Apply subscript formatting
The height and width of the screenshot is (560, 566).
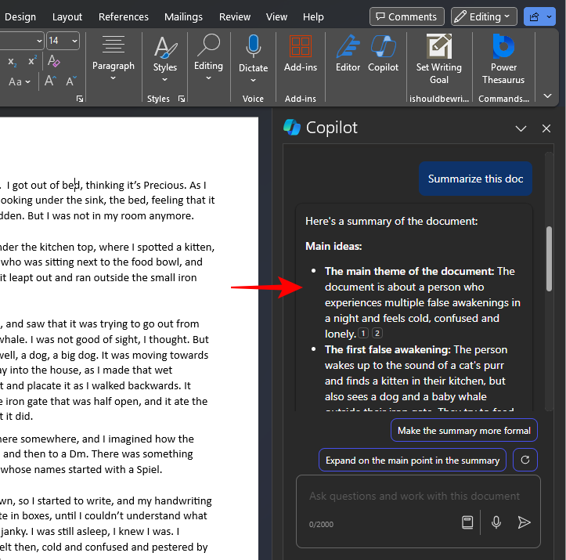point(13,61)
